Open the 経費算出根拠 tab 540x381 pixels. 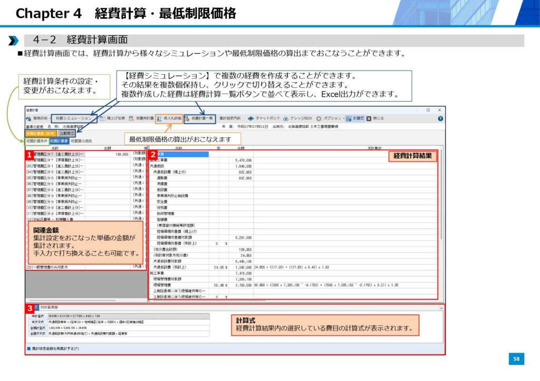[x=81, y=141]
